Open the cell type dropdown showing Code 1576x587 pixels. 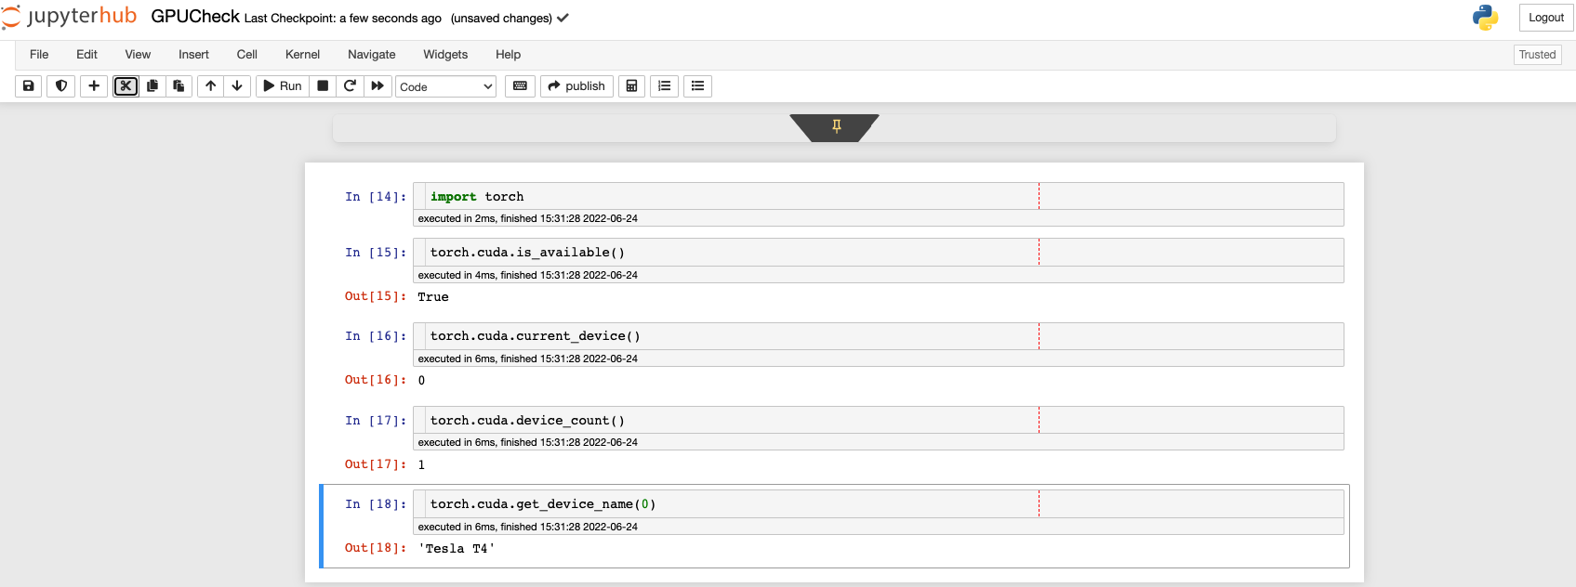point(446,86)
